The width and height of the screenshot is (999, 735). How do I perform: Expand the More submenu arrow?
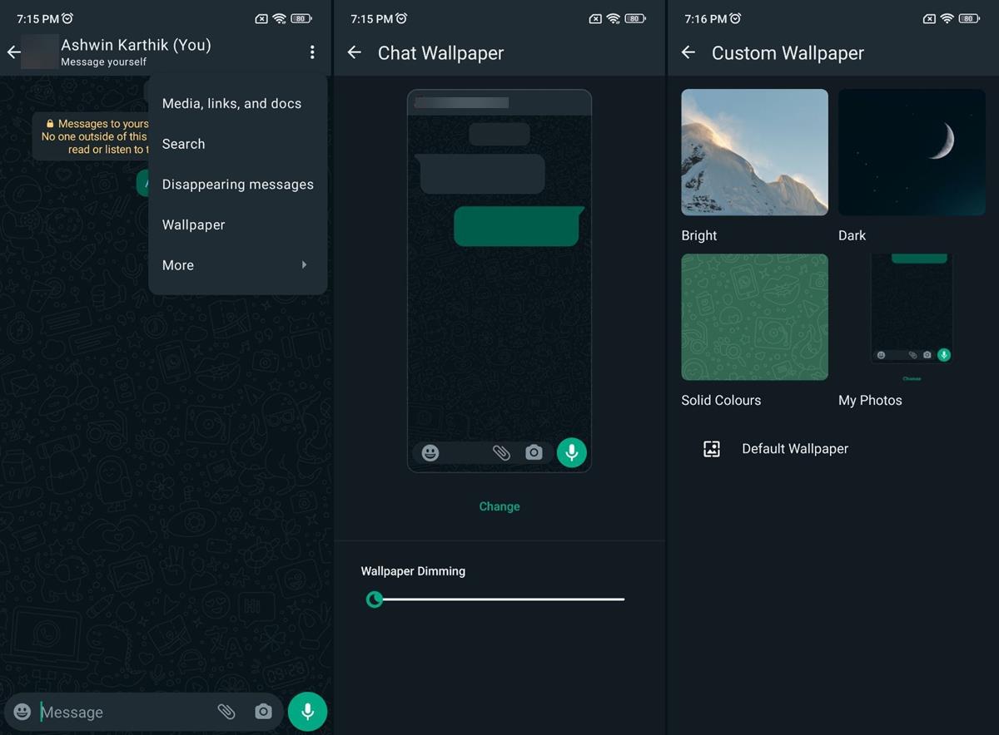(x=304, y=265)
